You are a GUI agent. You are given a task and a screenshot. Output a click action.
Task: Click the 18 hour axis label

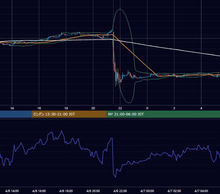66,108
